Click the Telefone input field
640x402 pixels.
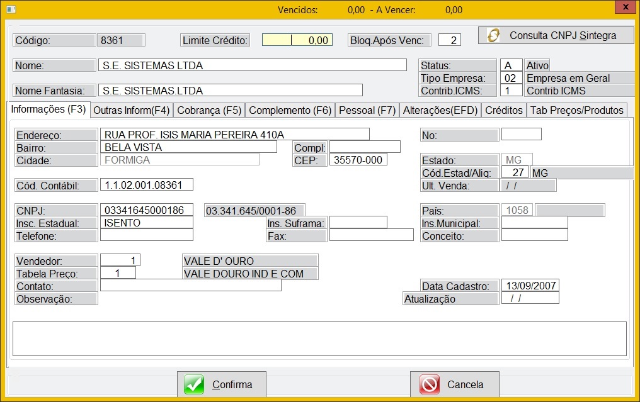(x=146, y=235)
